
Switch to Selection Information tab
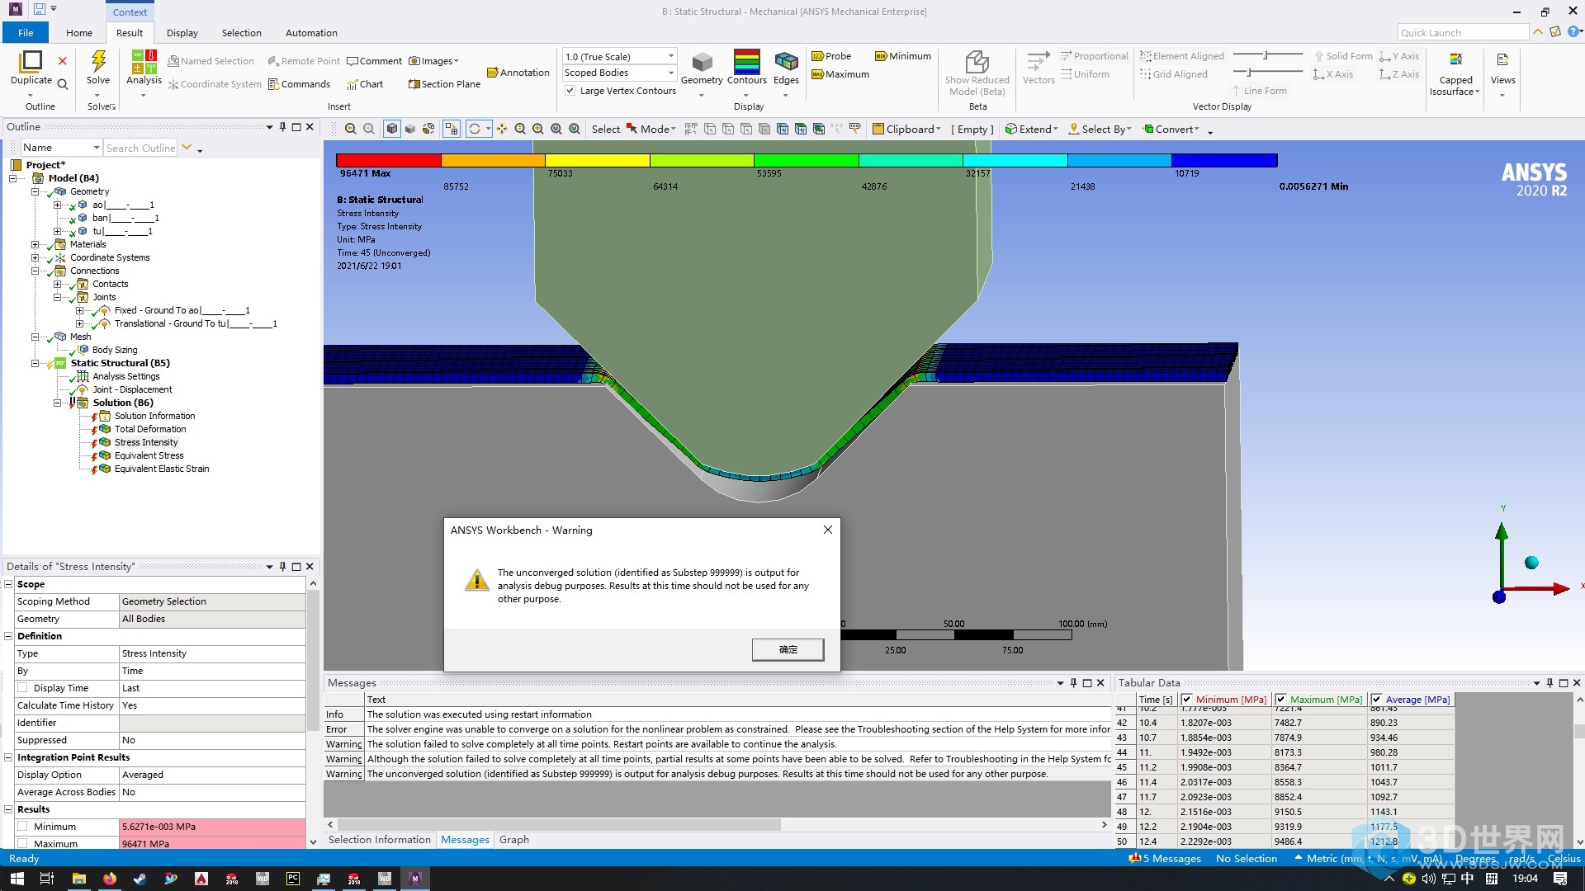pyautogui.click(x=379, y=840)
